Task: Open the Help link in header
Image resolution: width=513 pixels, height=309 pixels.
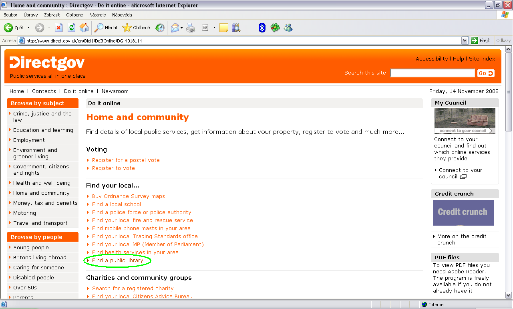Action: click(459, 59)
